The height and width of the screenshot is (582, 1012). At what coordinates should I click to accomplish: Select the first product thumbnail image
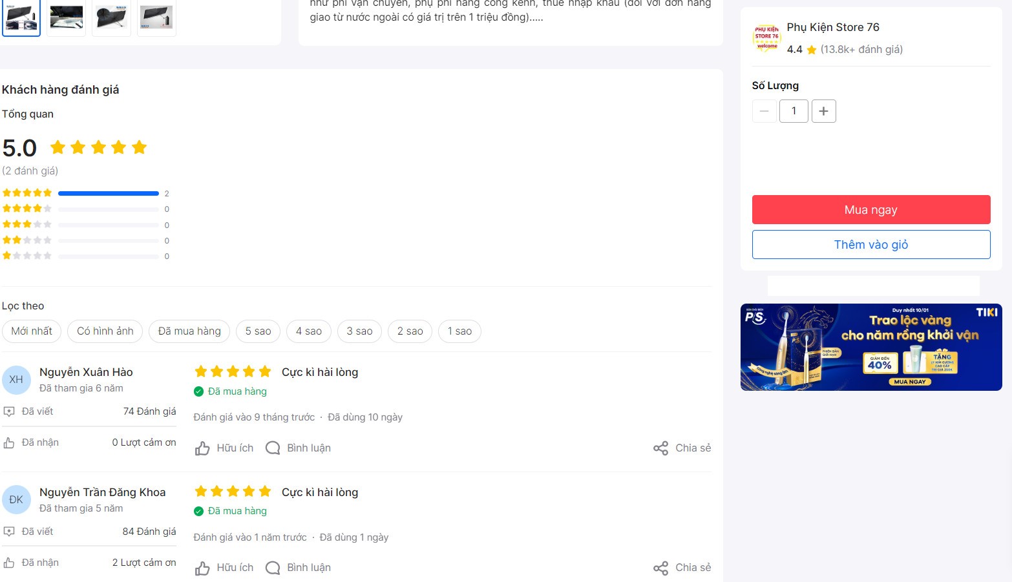(x=21, y=17)
